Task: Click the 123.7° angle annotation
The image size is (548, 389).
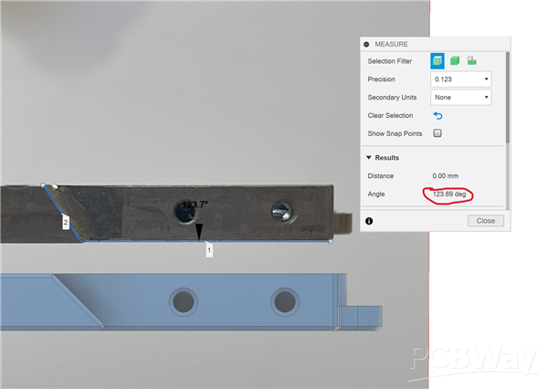Action: pos(195,205)
